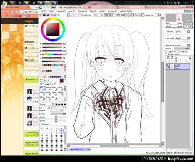Open the Filter menu
195x162 pixels.
click(93, 11)
